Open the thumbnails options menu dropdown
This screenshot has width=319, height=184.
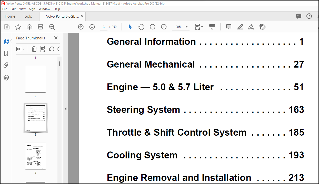[21, 49]
